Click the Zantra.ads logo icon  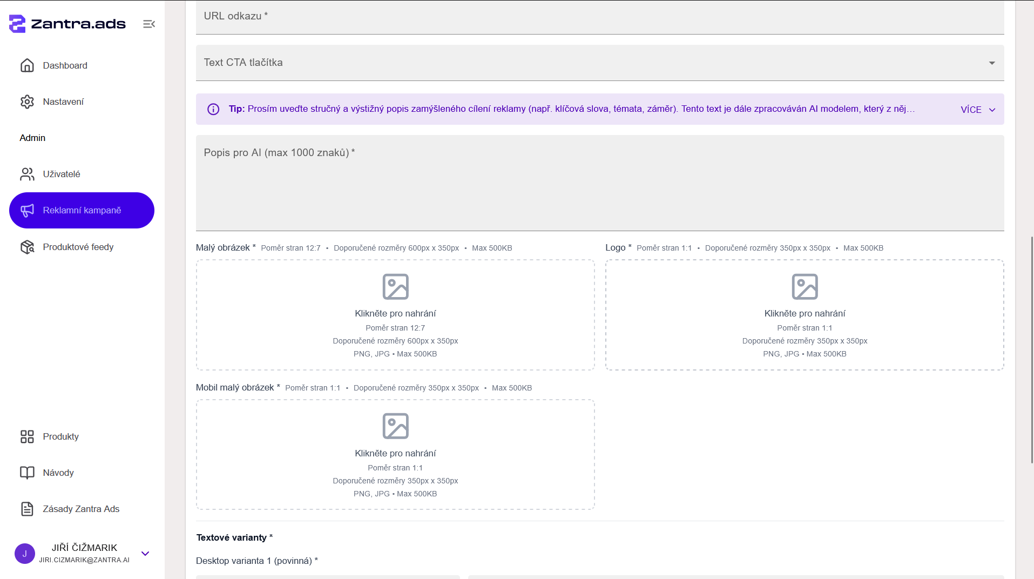click(x=17, y=24)
